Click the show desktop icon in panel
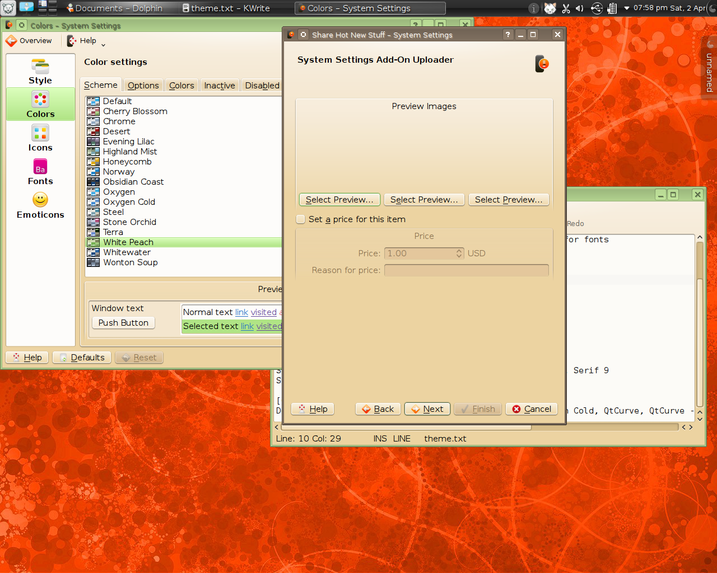 27,7
